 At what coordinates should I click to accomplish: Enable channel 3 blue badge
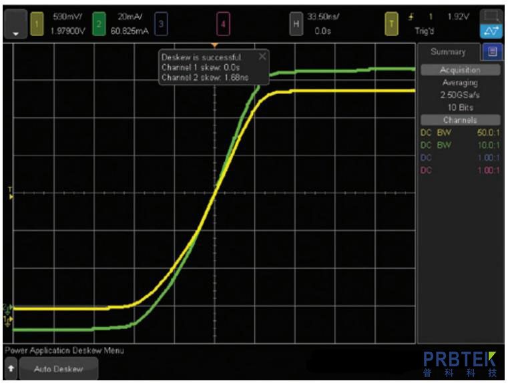[160, 24]
